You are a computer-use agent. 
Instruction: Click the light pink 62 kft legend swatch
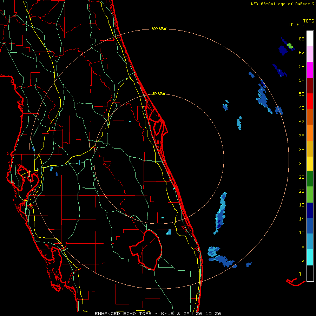coord(310,54)
